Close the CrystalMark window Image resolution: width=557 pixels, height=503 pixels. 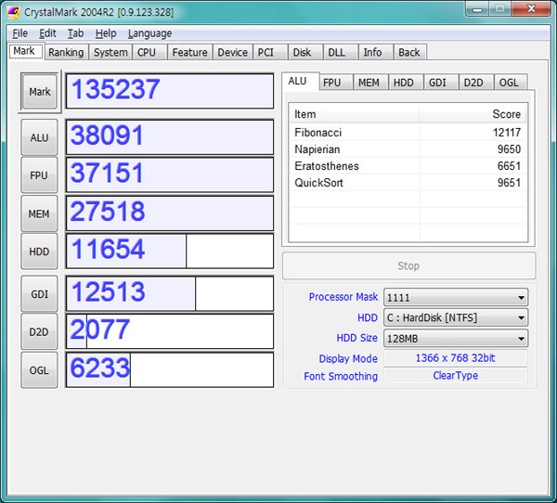click(x=531, y=9)
